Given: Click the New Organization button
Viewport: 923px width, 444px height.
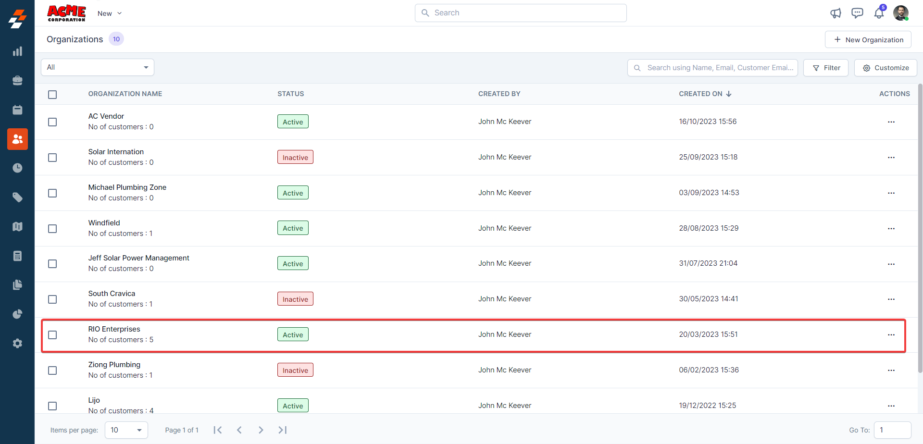Looking at the screenshot, I should point(868,40).
